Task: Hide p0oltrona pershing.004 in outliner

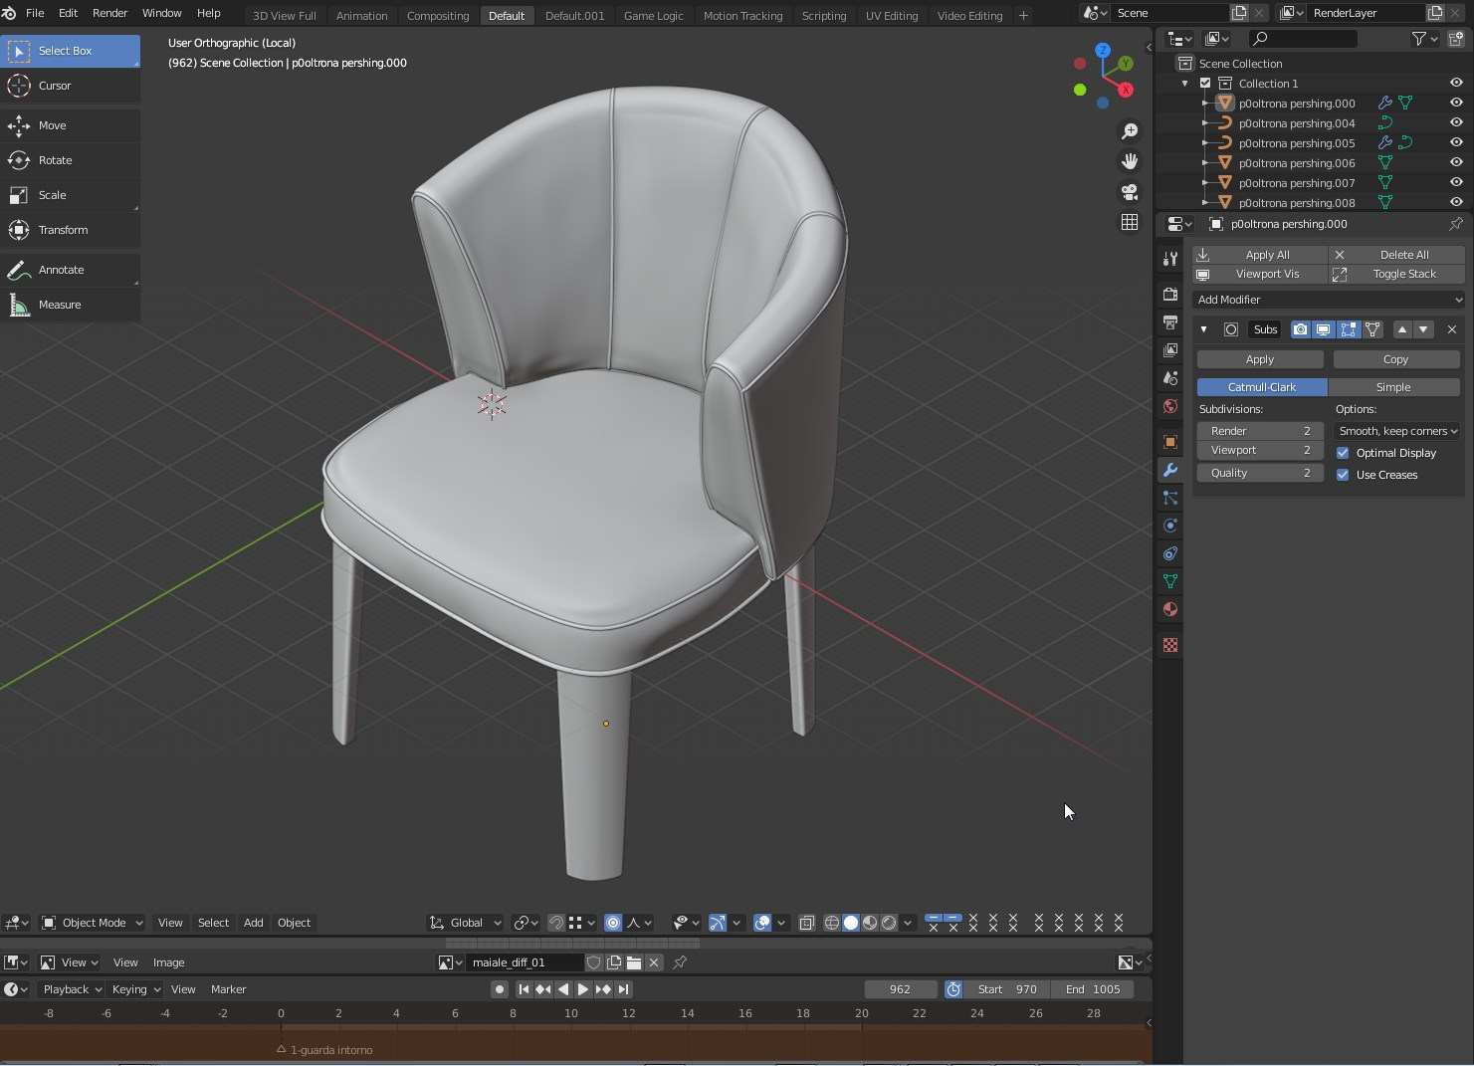Action: 1456,123
